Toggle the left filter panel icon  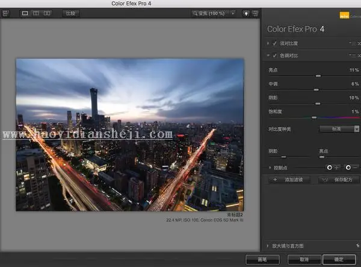[5, 13]
